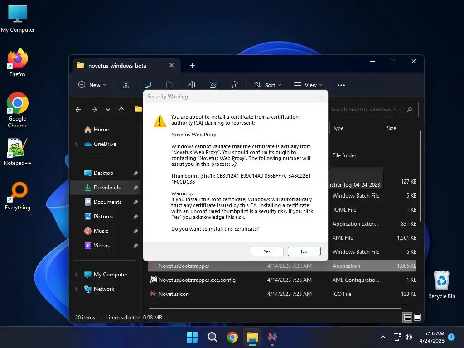The height and width of the screenshot is (348, 464).
Task: Unpin Desktop using its pin icon
Action: [135, 173]
